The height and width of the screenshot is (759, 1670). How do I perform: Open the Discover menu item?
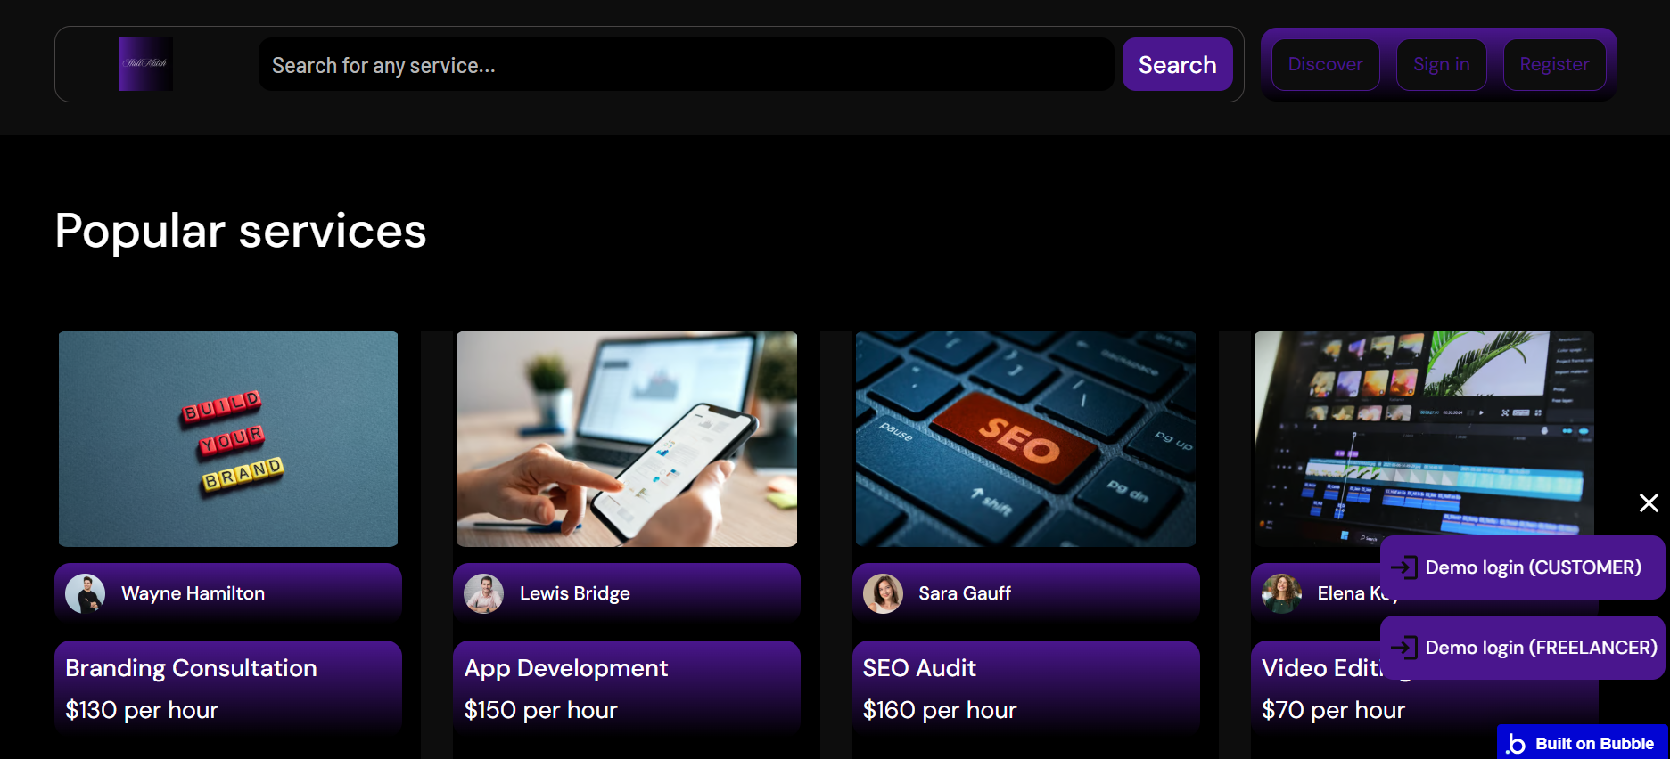[x=1326, y=64]
